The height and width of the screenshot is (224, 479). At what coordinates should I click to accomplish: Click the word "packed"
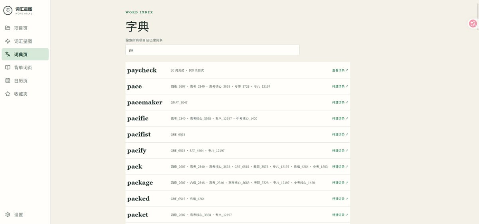[x=139, y=198]
